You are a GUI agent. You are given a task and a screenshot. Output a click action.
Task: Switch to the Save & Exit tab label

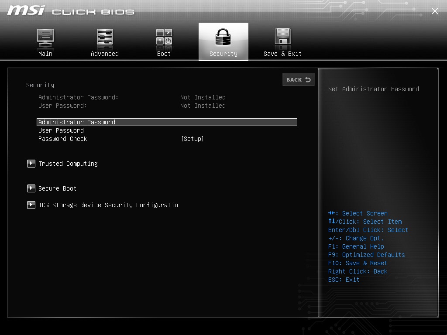282,54
